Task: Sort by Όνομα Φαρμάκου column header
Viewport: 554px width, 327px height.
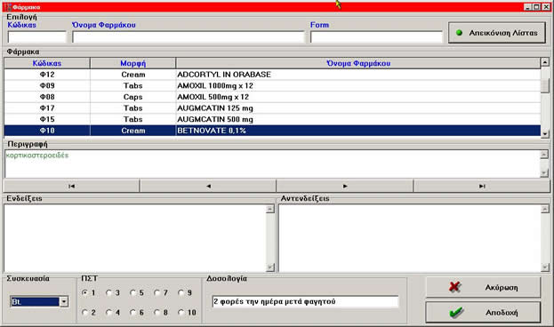Action: [x=358, y=63]
